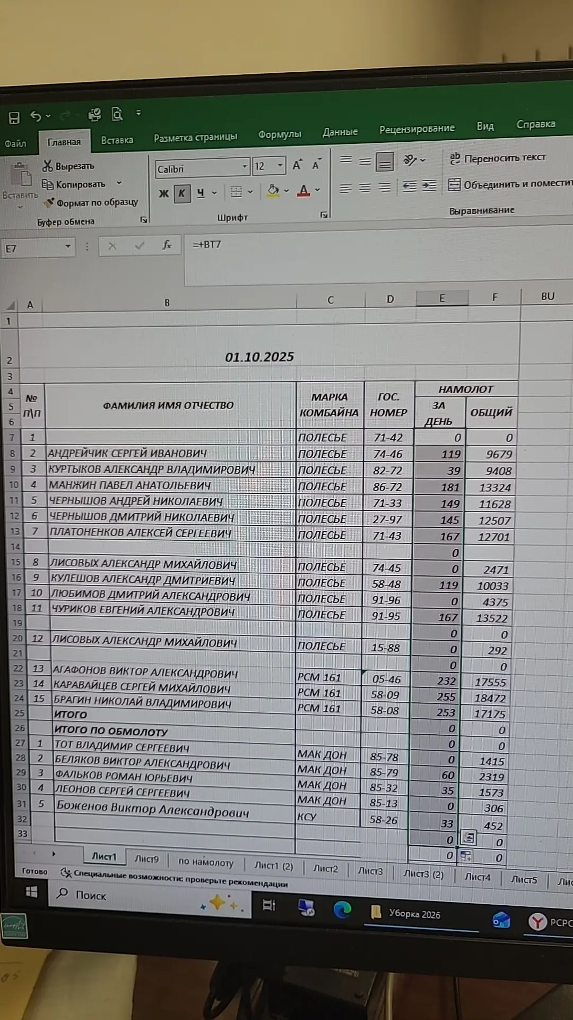The height and width of the screenshot is (1020, 573).
Task: Open the print preview icon in quick access
Action: click(117, 114)
